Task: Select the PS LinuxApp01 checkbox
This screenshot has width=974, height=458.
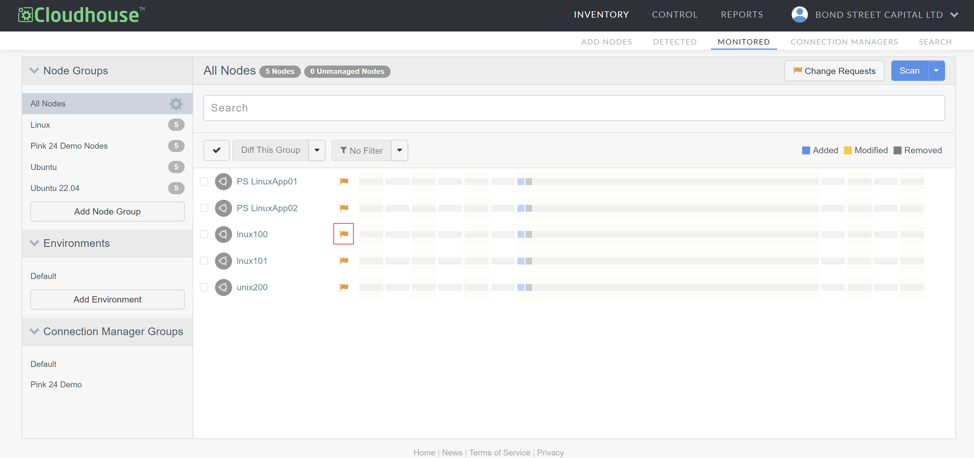Action: click(204, 182)
